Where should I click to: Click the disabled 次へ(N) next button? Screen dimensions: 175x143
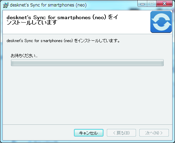click(x=154, y=133)
